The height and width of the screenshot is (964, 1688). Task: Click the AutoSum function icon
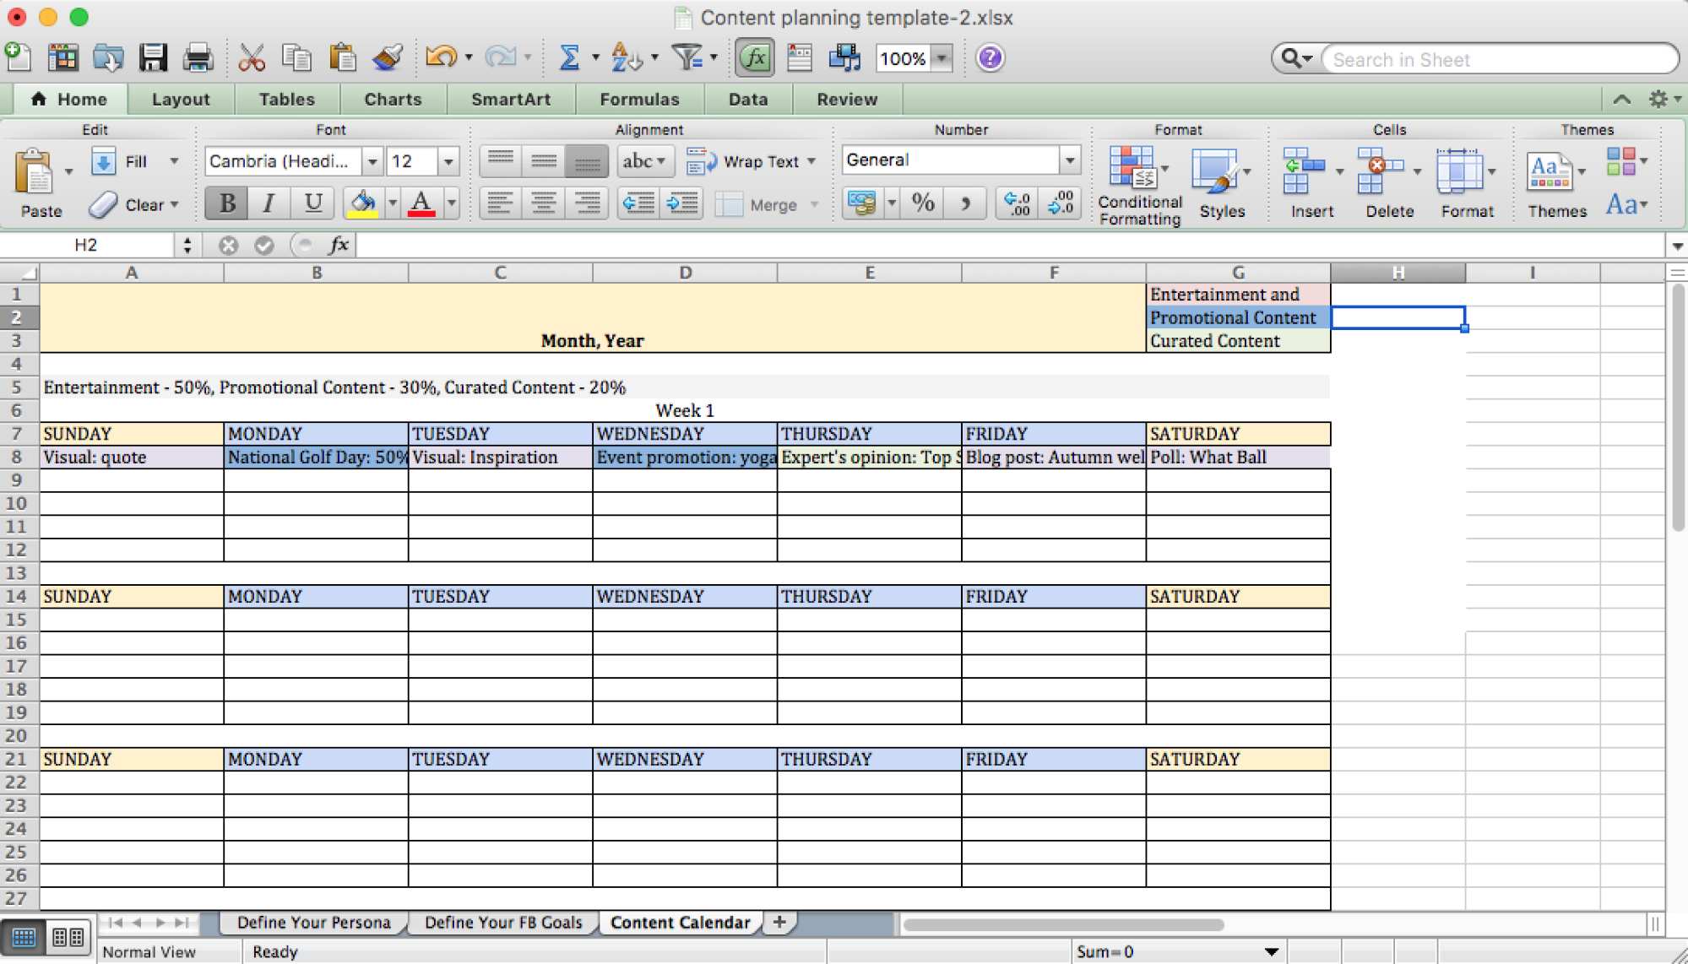tap(568, 58)
